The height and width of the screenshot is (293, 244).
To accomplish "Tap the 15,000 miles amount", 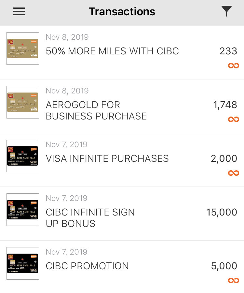I will [222, 212].
